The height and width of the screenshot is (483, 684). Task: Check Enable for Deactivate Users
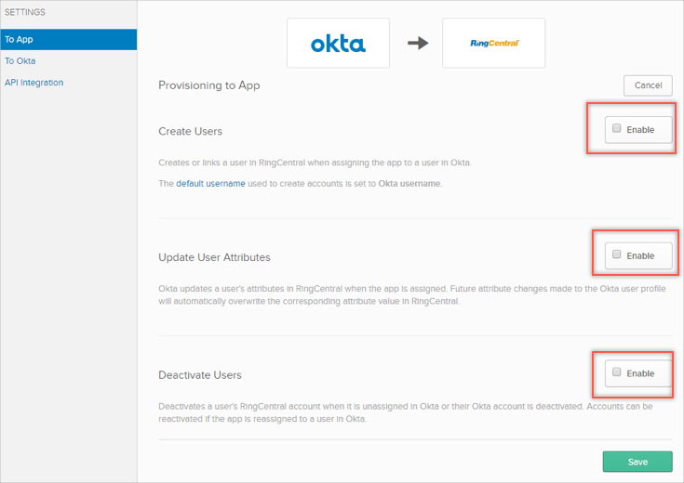coord(617,372)
